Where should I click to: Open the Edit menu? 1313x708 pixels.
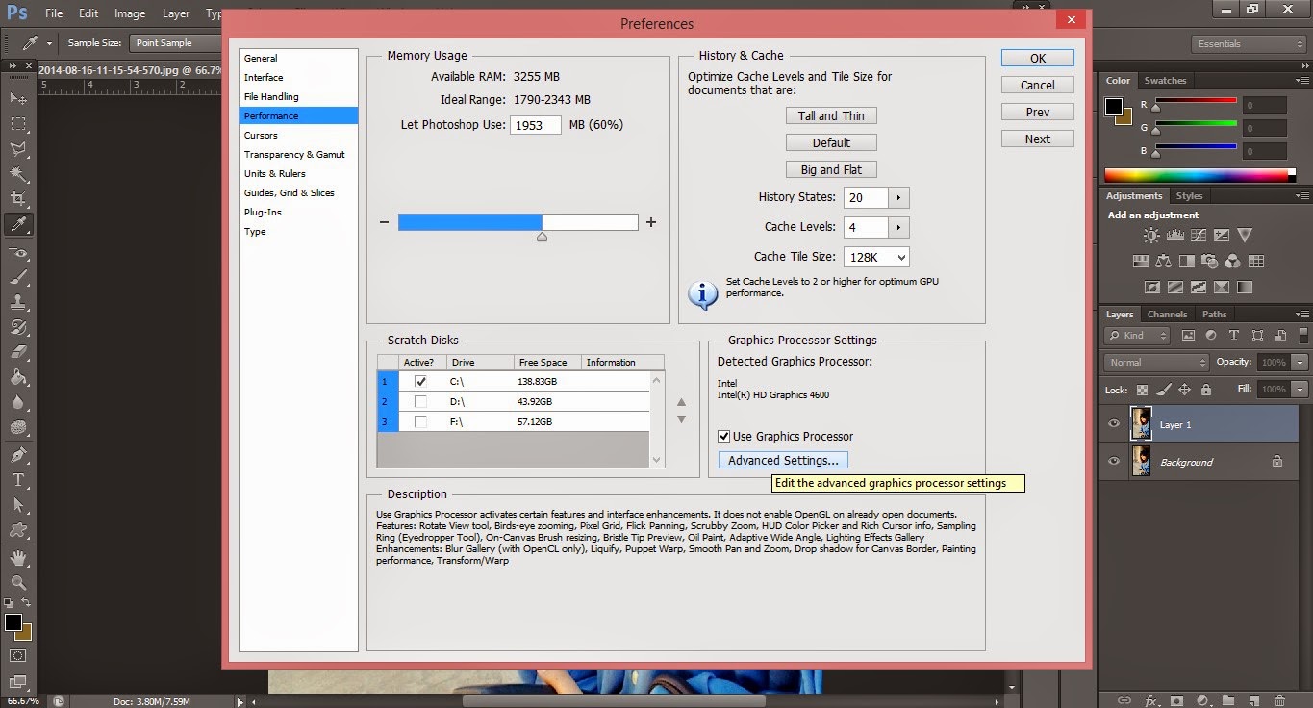(x=88, y=13)
